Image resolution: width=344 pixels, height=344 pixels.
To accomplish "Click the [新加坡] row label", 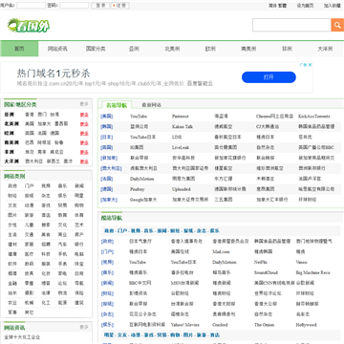I will 109,158.
